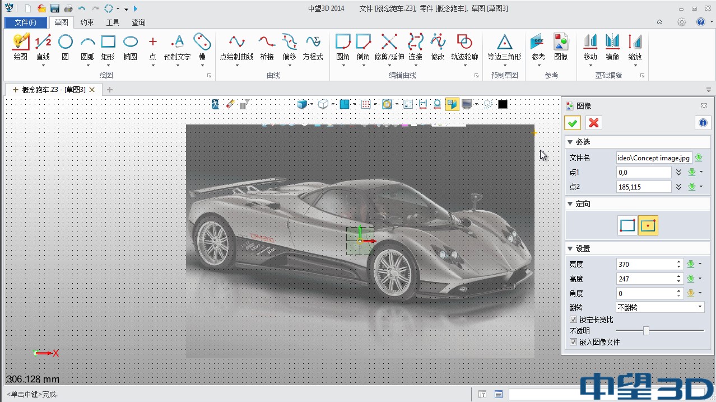The height and width of the screenshot is (402, 716).
Task: Activate the 桥接 bridge curve tool
Action: tap(267, 42)
